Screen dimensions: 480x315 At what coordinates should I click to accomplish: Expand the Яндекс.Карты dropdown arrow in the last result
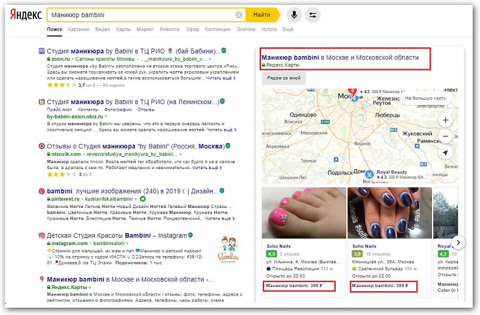89,288
